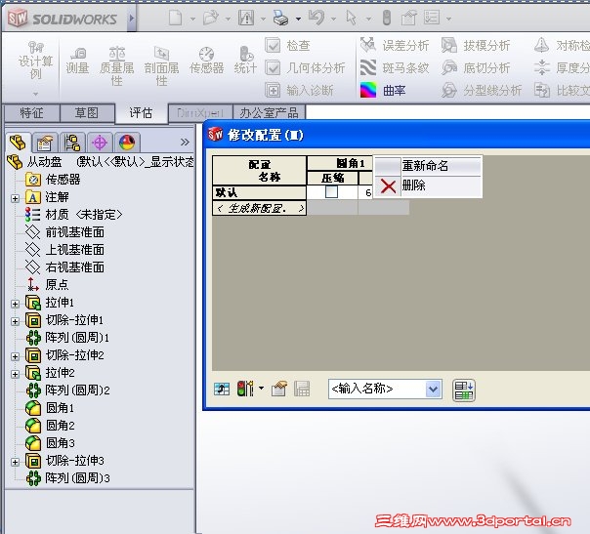
Task: Open DisplayManager color ball tab
Action: point(127,143)
